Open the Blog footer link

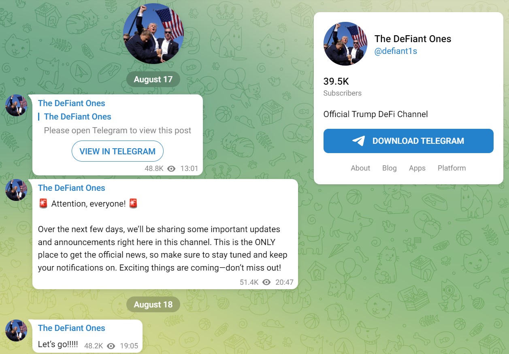coord(390,168)
